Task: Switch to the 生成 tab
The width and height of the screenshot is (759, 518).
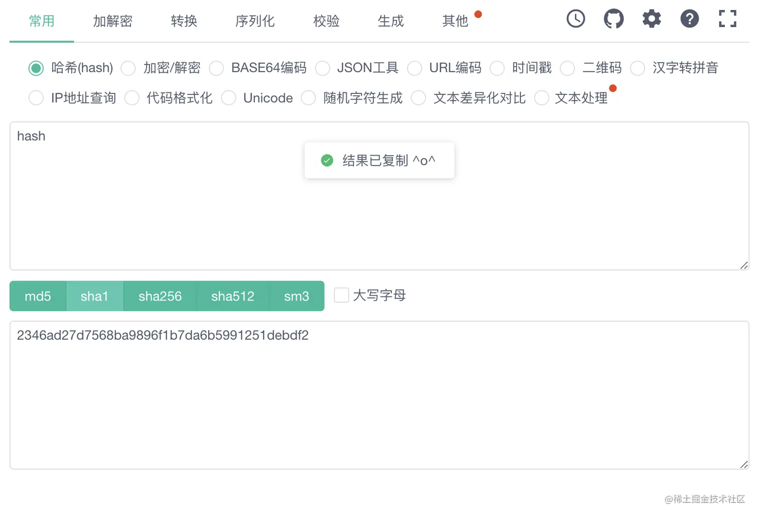Action: pos(391,21)
